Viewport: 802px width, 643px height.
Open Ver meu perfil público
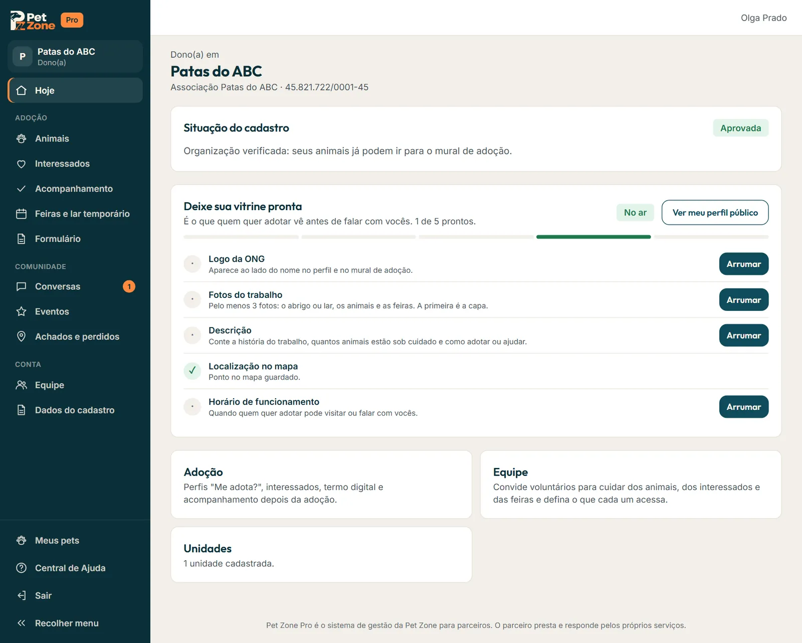click(x=715, y=213)
